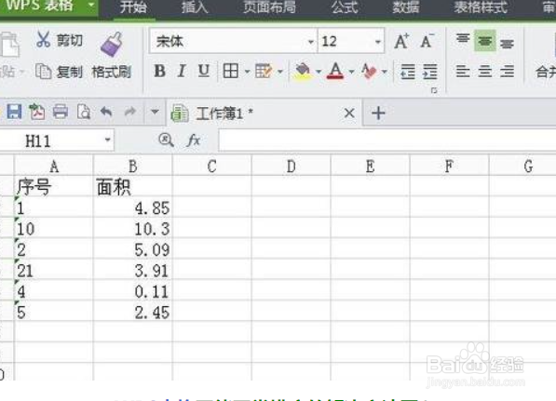Undo the last action

[x=106, y=112]
